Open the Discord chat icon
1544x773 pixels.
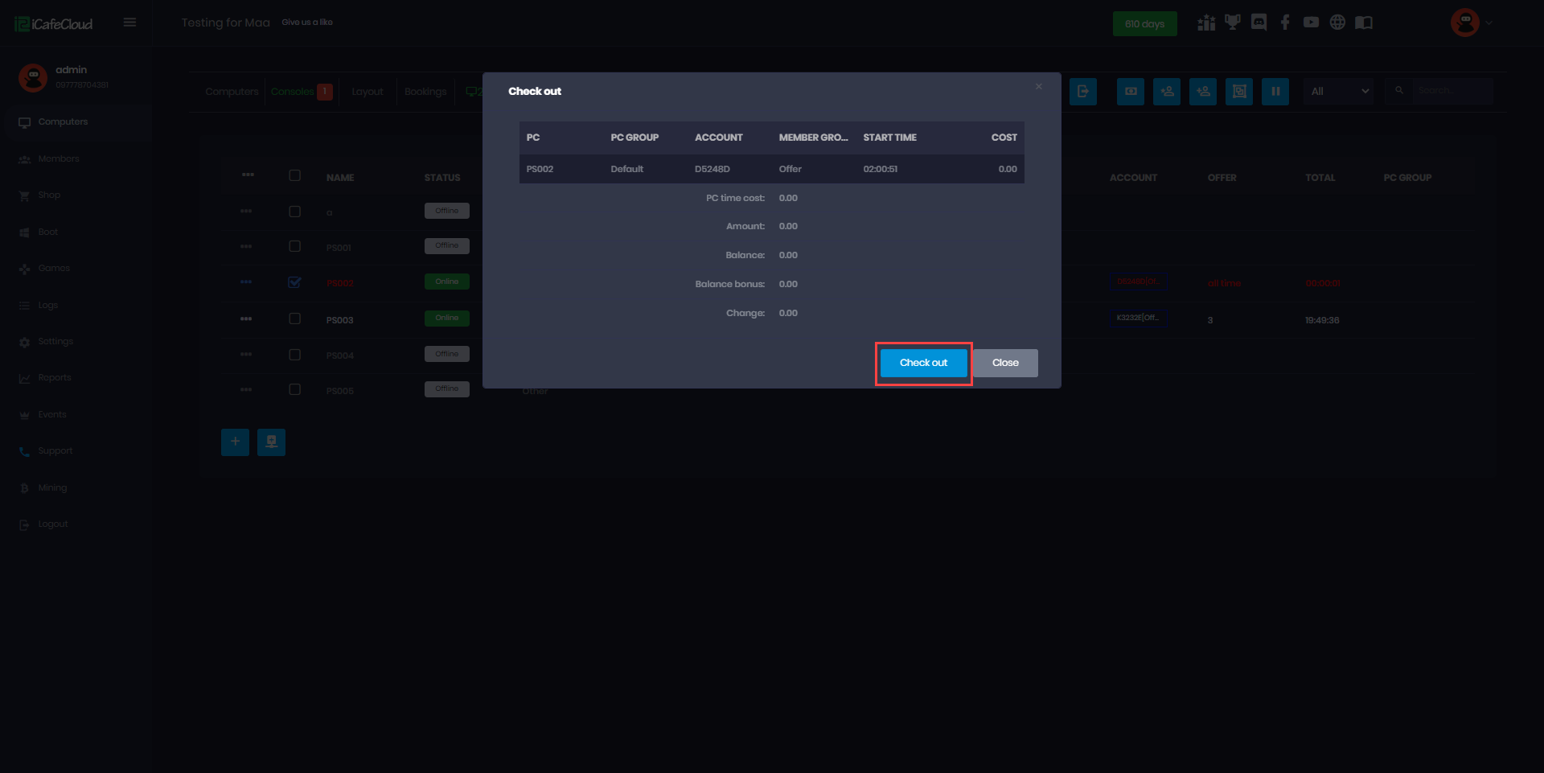[x=1259, y=23]
